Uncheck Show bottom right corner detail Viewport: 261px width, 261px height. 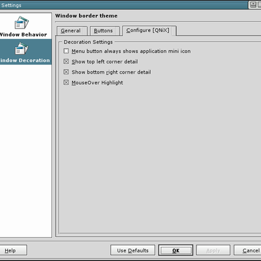tap(66, 72)
